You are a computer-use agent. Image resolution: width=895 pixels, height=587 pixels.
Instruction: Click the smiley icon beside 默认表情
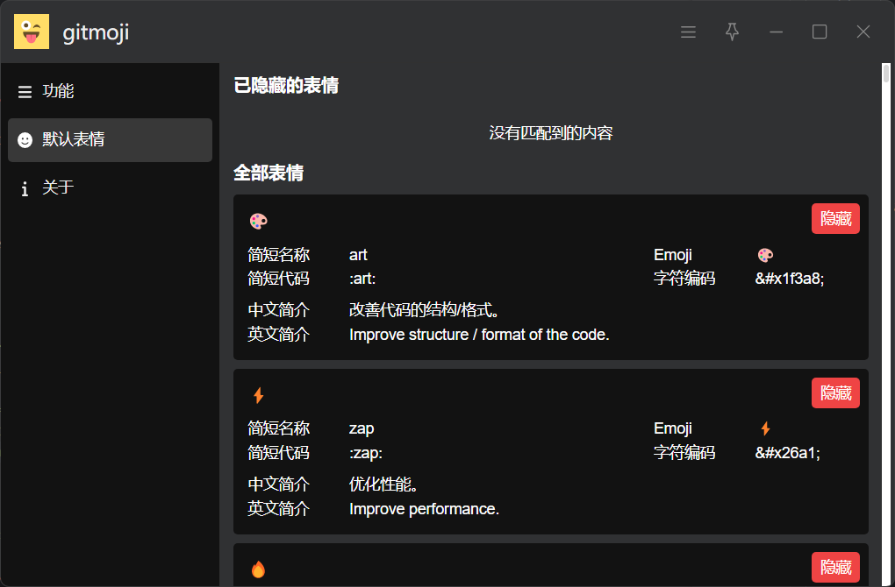[x=25, y=139]
